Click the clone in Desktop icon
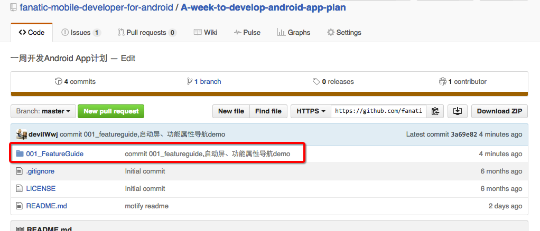The height and width of the screenshot is (231, 540). click(458, 111)
